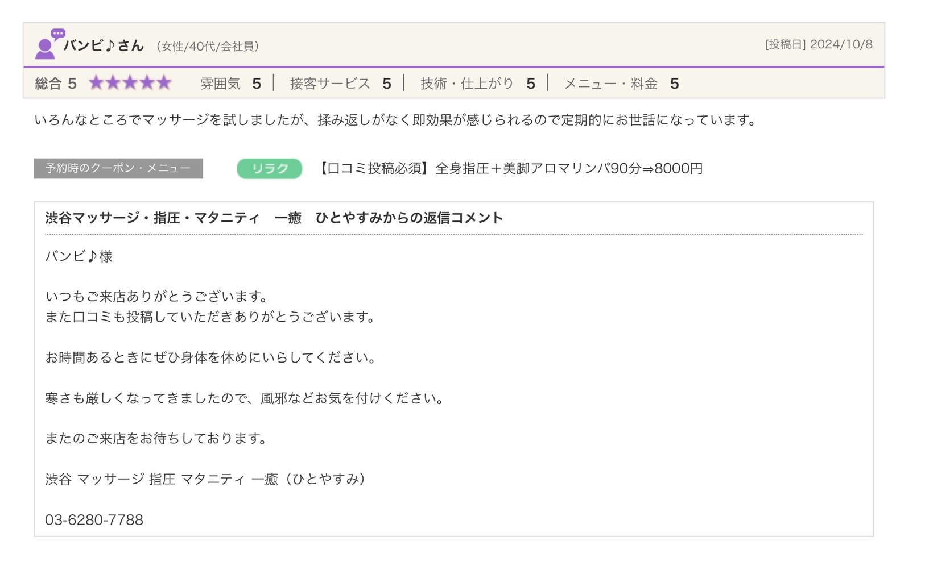Click line お時間あるときにぜひ身体を休めに
Image resolution: width=929 pixels, height=570 pixels.
(211, 357)
